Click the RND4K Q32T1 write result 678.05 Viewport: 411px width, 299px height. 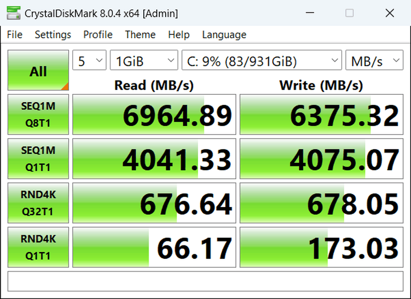pos(321,203)
